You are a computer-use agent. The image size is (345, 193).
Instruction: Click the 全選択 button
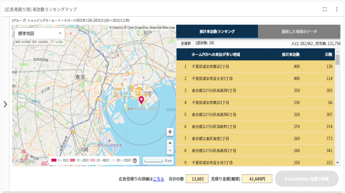tap(186, 43)
